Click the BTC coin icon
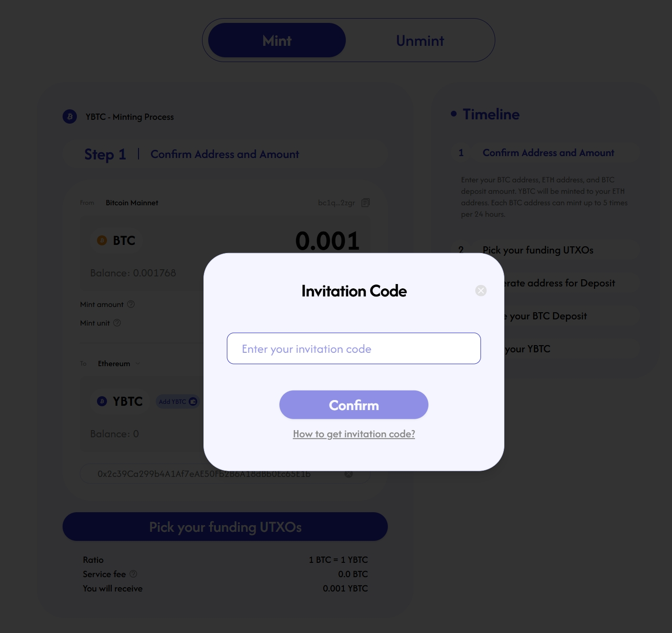 [102, 241]
